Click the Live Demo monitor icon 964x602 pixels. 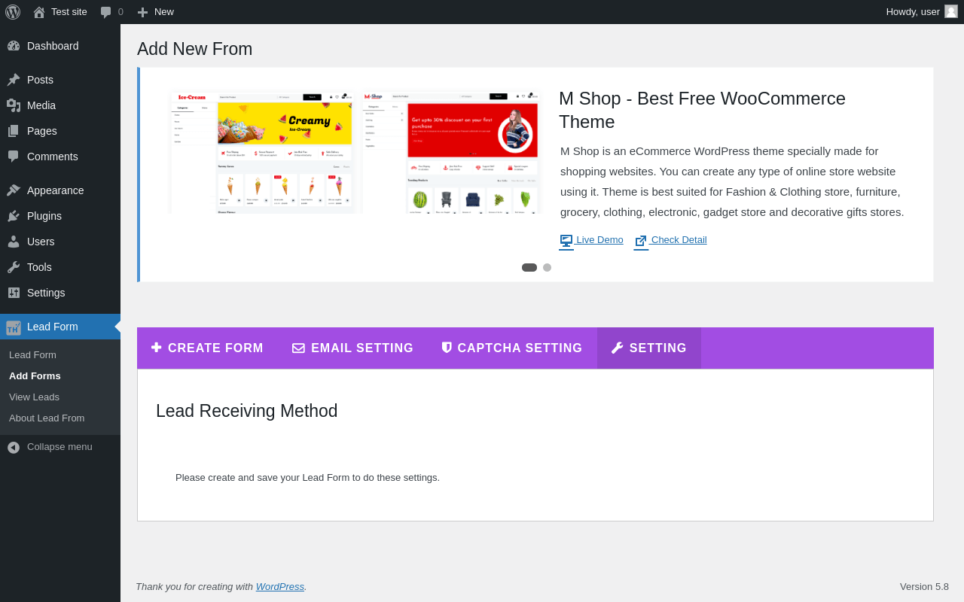tap(566, 241)
